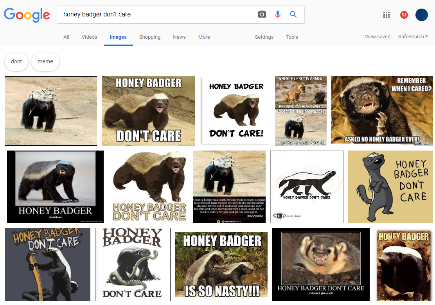This screenshot has width=435, height=305.
Task: Expand the SafeSearch dropdown
Action: click(x=413, y=37)
